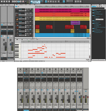Toggle the blue input echo on Bell track

[30, 30]
